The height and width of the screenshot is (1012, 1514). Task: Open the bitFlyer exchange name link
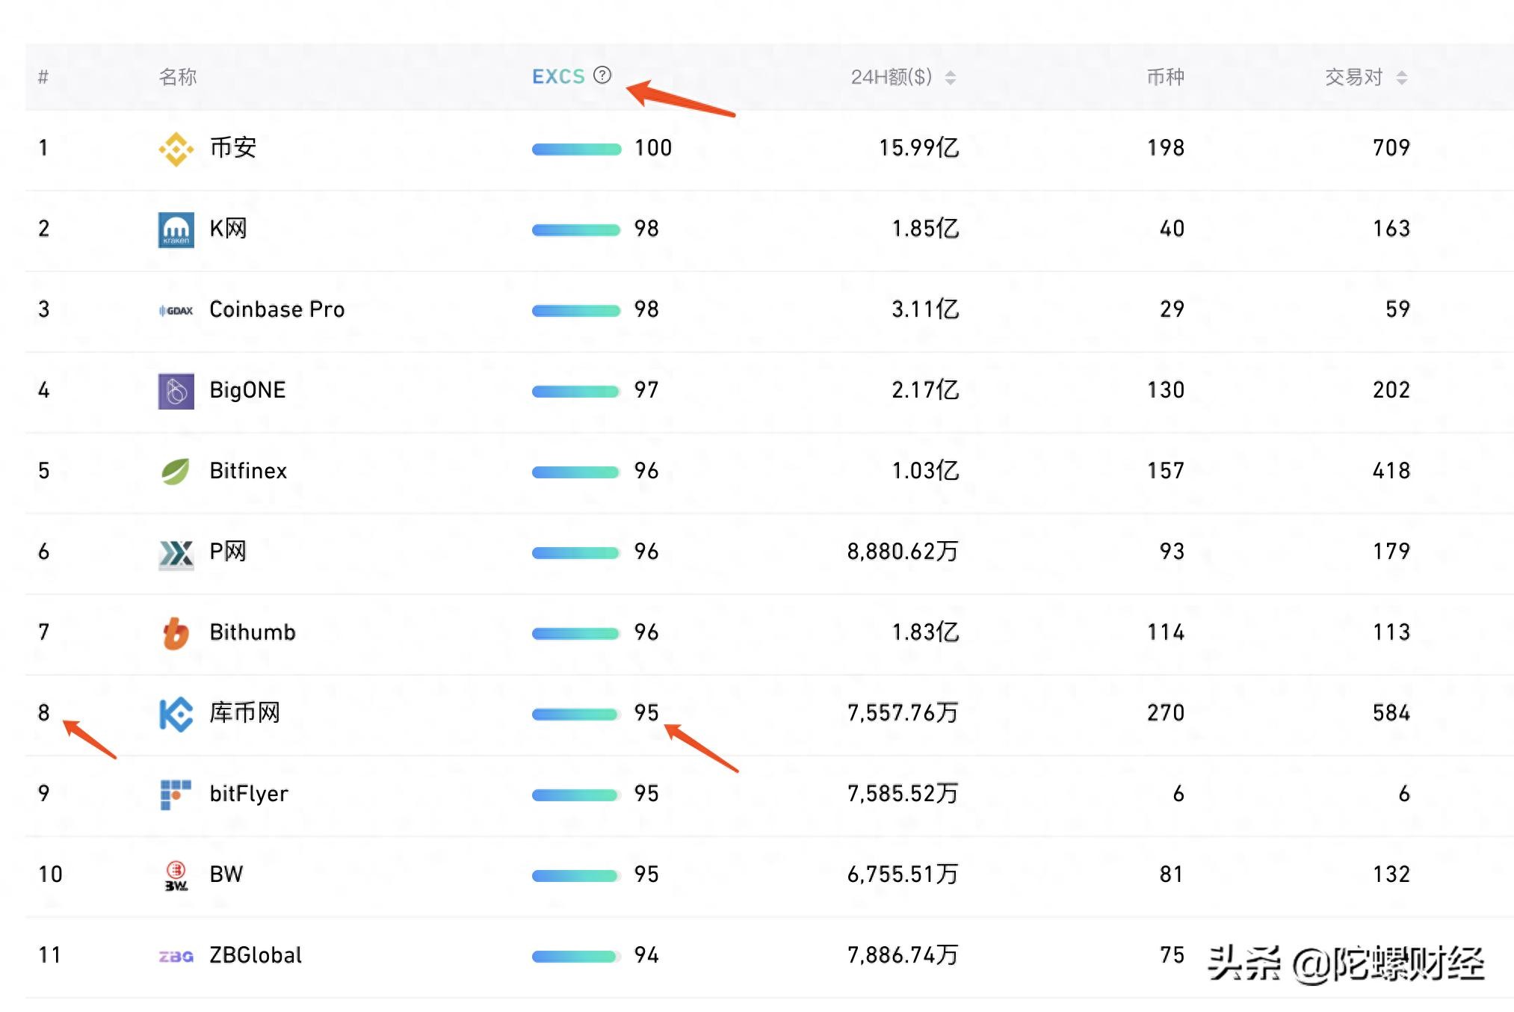coord(248,794)
